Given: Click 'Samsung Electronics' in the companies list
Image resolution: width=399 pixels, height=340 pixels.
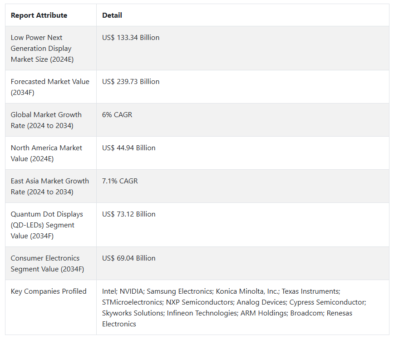Looking at the screenshot, I should 179,291.
